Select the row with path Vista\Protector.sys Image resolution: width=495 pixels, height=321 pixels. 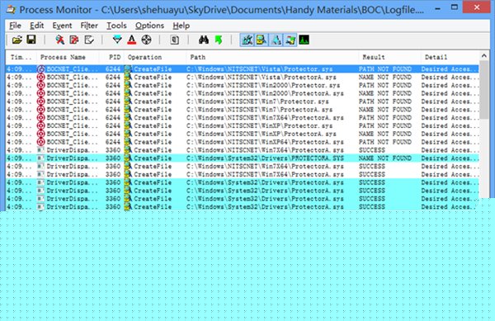click(242, 68)
